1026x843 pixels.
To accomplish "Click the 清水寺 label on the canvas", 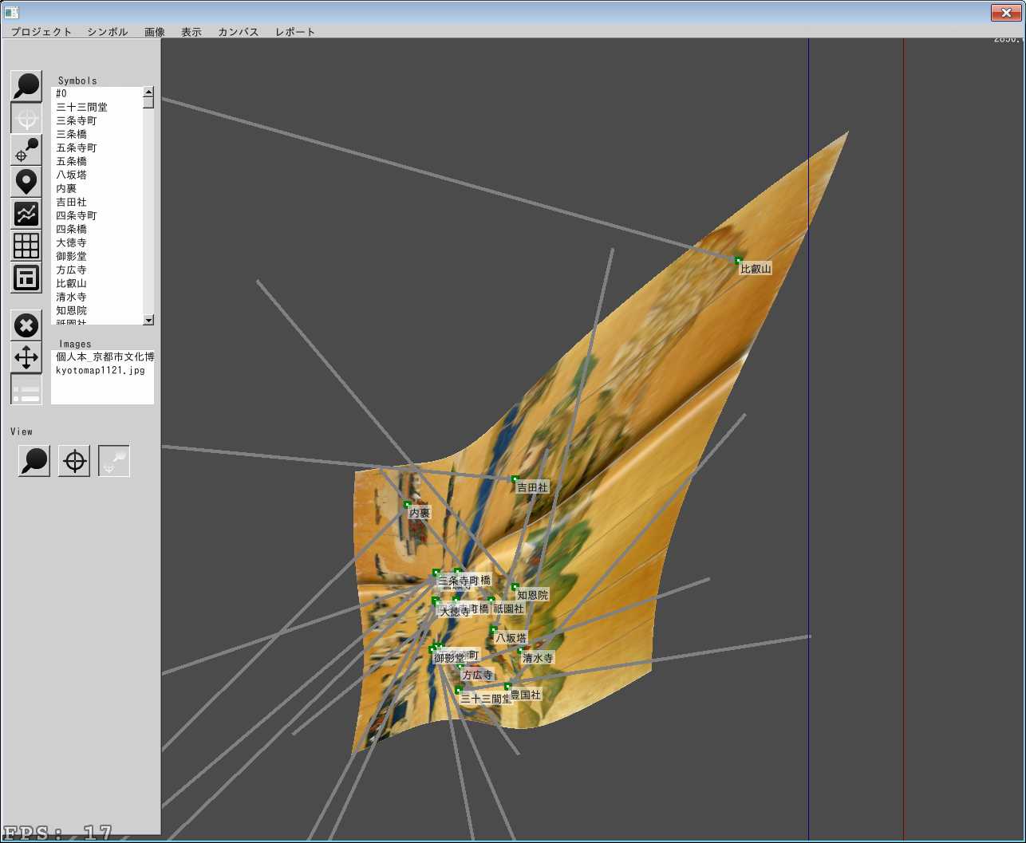I will click(x=538, y=658).
